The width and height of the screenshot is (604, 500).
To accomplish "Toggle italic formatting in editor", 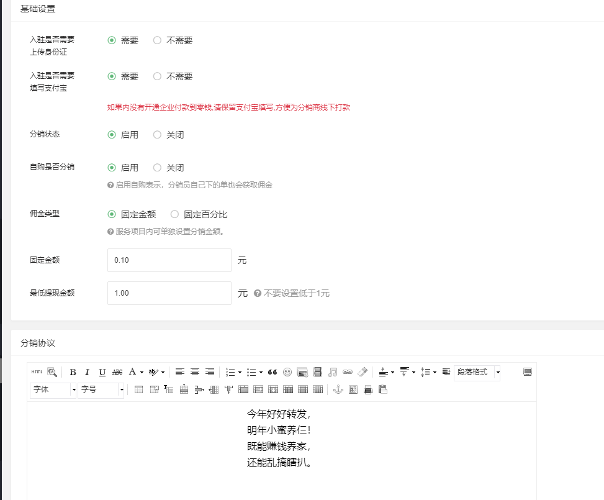I will tap(88, 372).
